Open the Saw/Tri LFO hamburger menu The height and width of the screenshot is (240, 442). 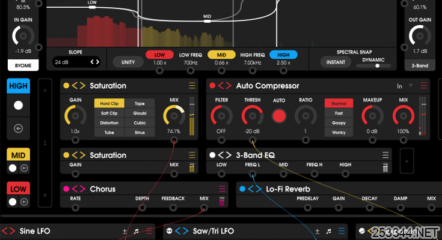[x=342, y=231]
